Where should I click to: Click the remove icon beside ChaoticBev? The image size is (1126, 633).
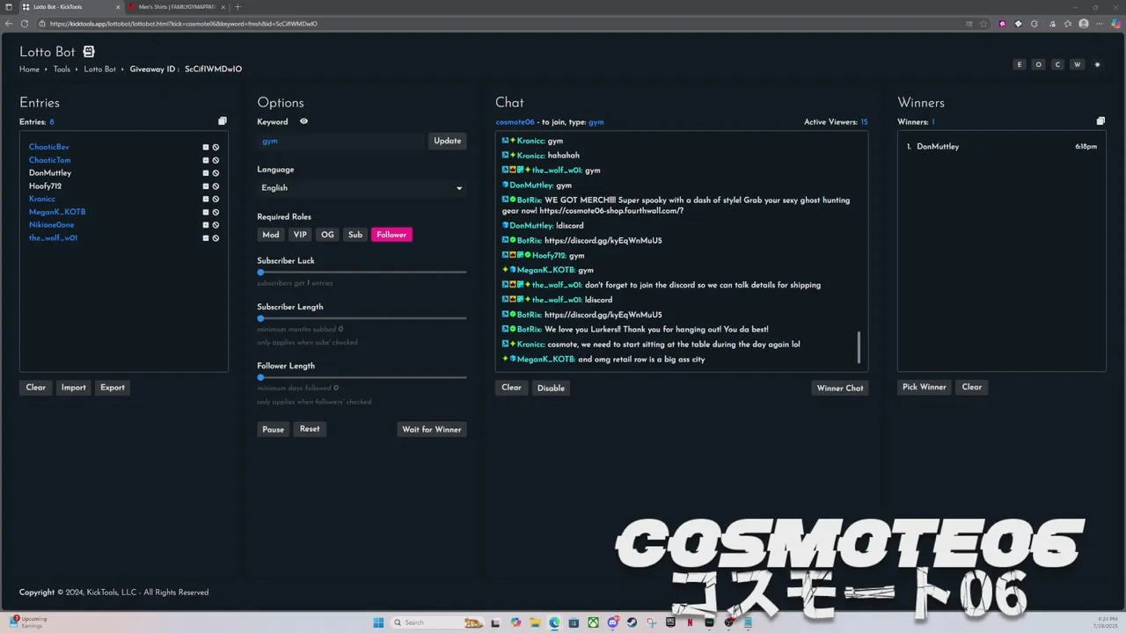(x=206, y=148)
